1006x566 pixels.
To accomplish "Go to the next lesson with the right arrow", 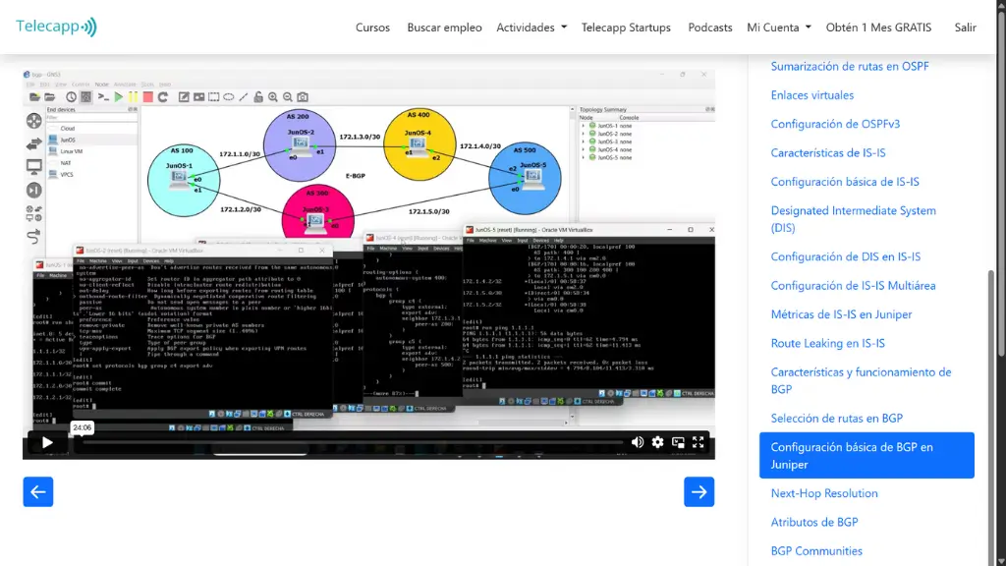I will [x=699, y=491].
